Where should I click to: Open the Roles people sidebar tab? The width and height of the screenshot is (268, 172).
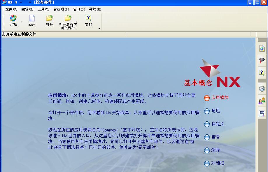pos(262,101)
